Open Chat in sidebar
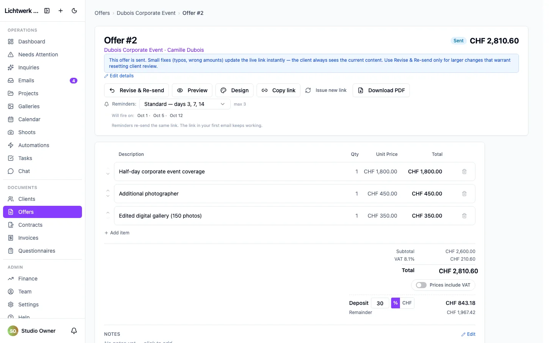The image size is (549, 343). tap(42, 171)
